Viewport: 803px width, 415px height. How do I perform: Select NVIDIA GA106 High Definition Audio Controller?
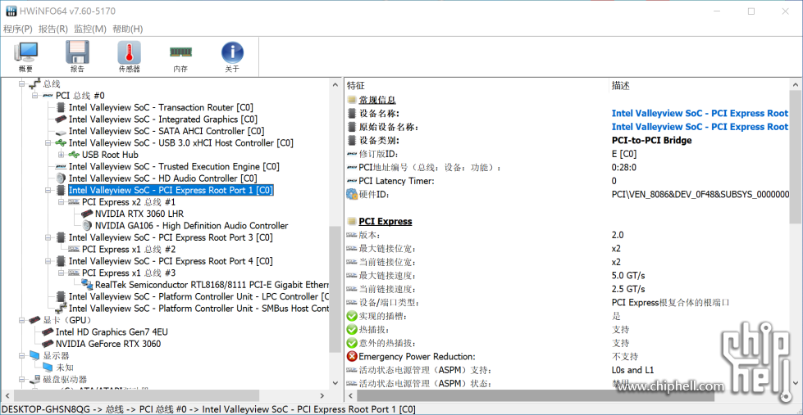tap(192, 225)
